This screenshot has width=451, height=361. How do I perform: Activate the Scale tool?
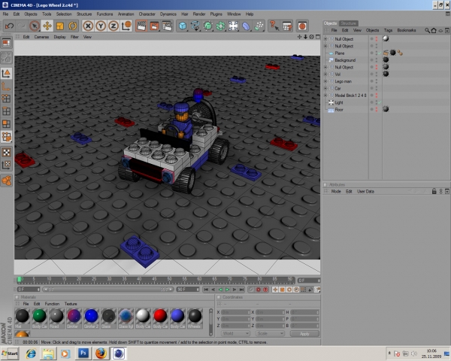coord(60,26)
